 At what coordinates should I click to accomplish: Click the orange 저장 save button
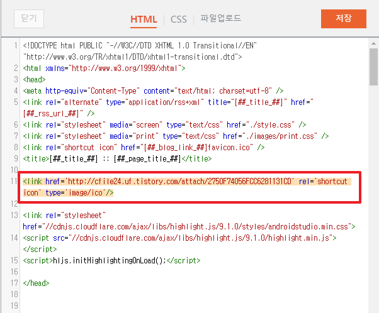tap(344, 19)
